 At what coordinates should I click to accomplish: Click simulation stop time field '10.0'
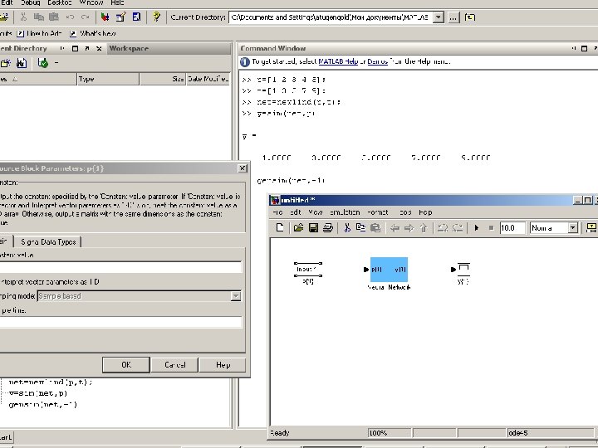point(512,228)
